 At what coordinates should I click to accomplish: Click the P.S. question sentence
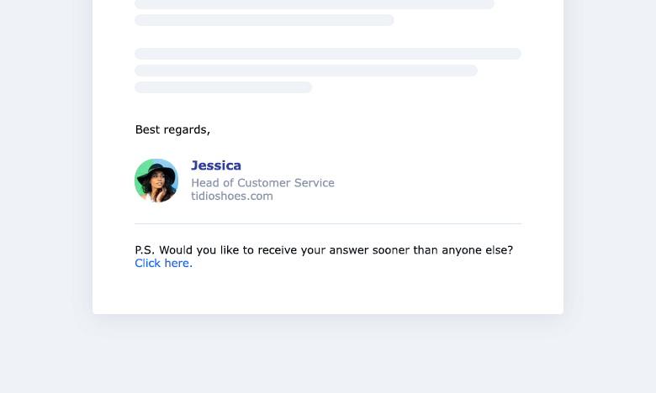324,250
